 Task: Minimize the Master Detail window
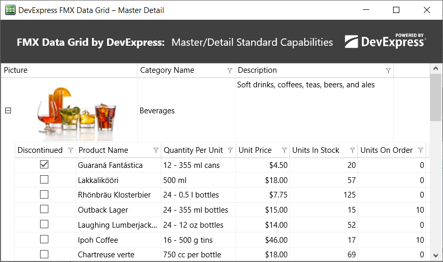(366, 10)
